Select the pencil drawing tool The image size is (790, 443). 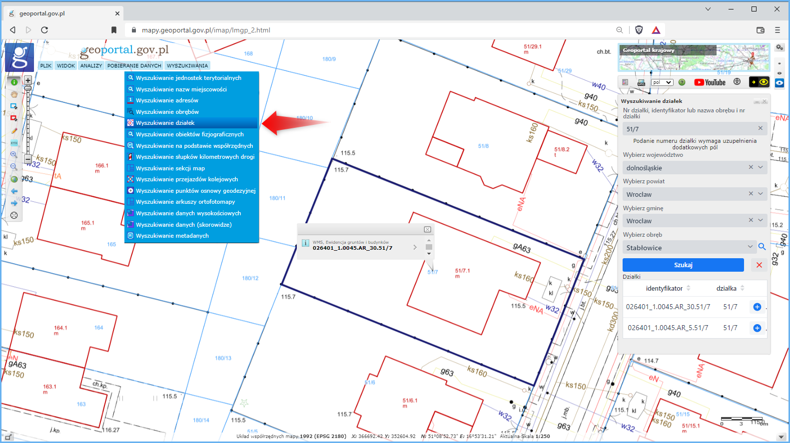click(x=14, y=131)
